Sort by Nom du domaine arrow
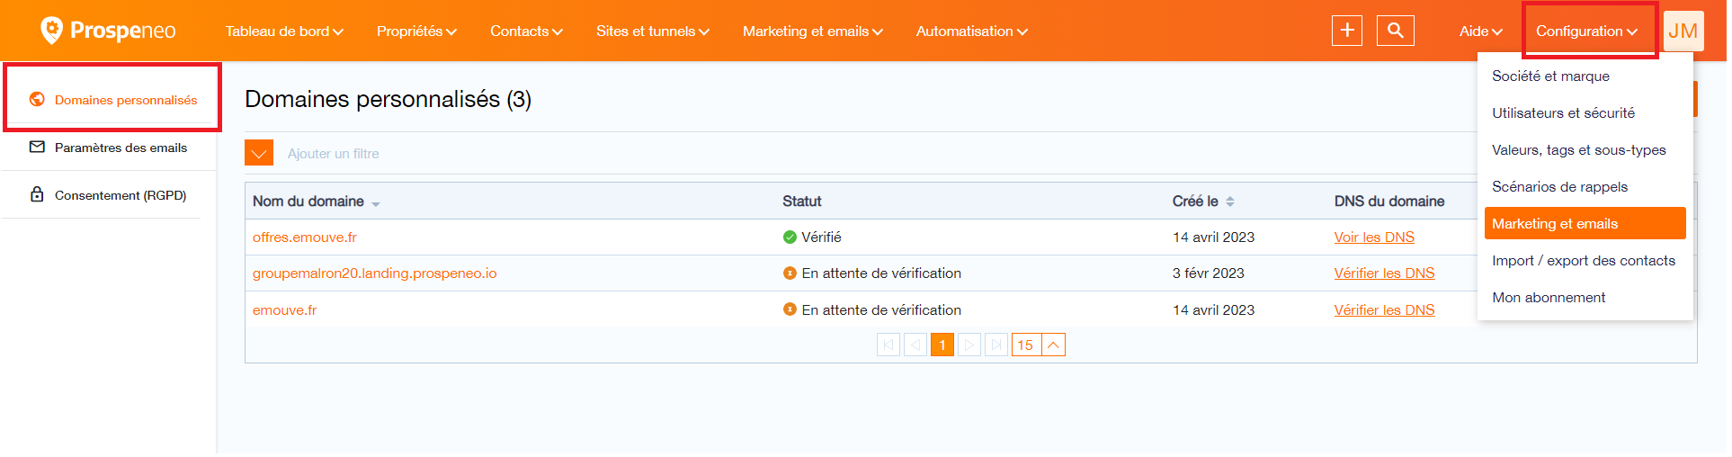This screenshot has height=457, width=1732. pos(376,204)
